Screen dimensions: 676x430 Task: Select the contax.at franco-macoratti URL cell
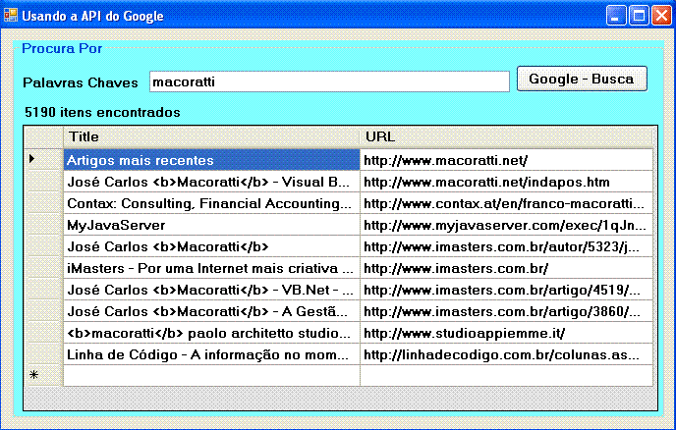coord(506,203)
